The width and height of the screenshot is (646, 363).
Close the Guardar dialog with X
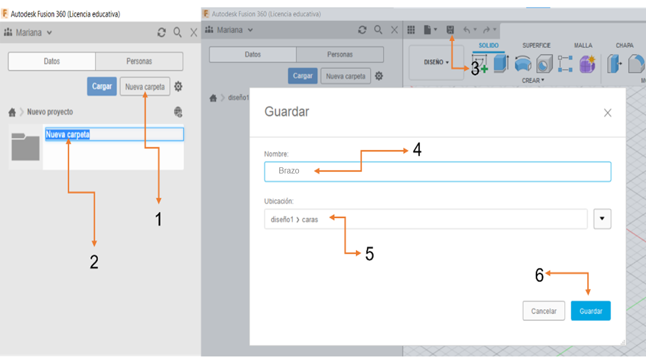click(608, 113)
